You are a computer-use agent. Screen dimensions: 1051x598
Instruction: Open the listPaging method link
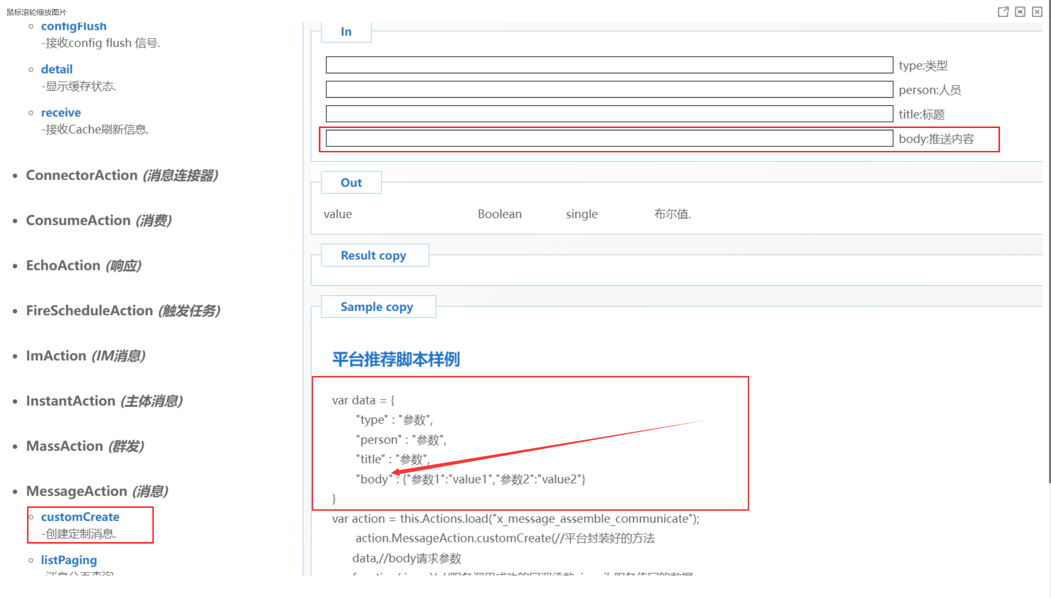point(69,560)
